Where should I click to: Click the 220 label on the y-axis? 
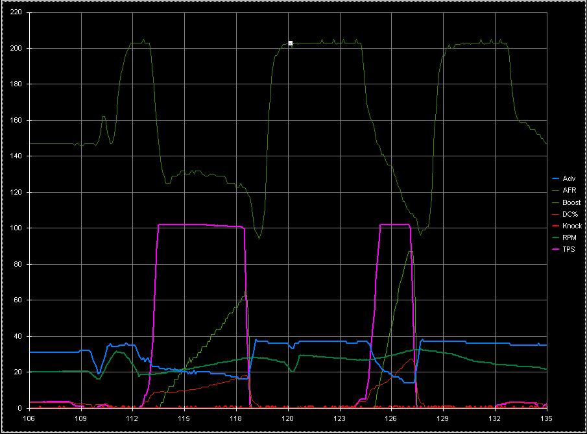click(16, 12)
